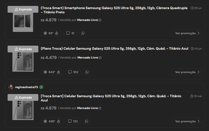Share the 06 jun deal via WhatsApp

[83, 33]
